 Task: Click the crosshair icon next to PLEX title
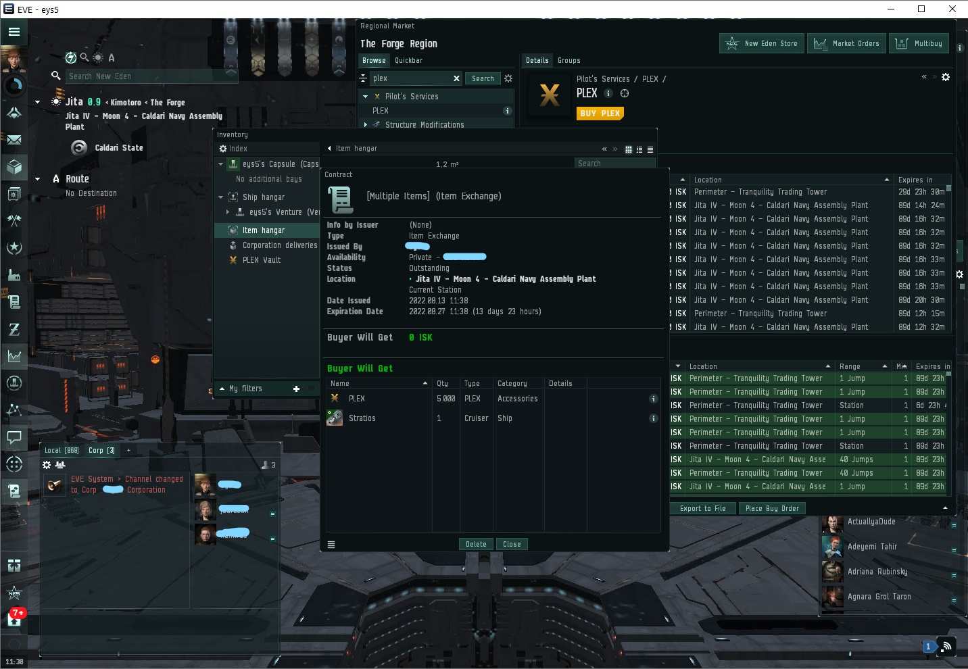point(625,93)
